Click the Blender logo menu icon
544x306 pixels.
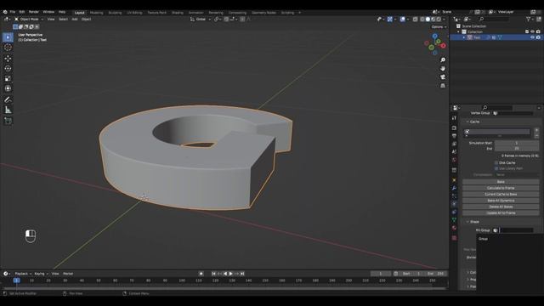[x=5, y=12]
